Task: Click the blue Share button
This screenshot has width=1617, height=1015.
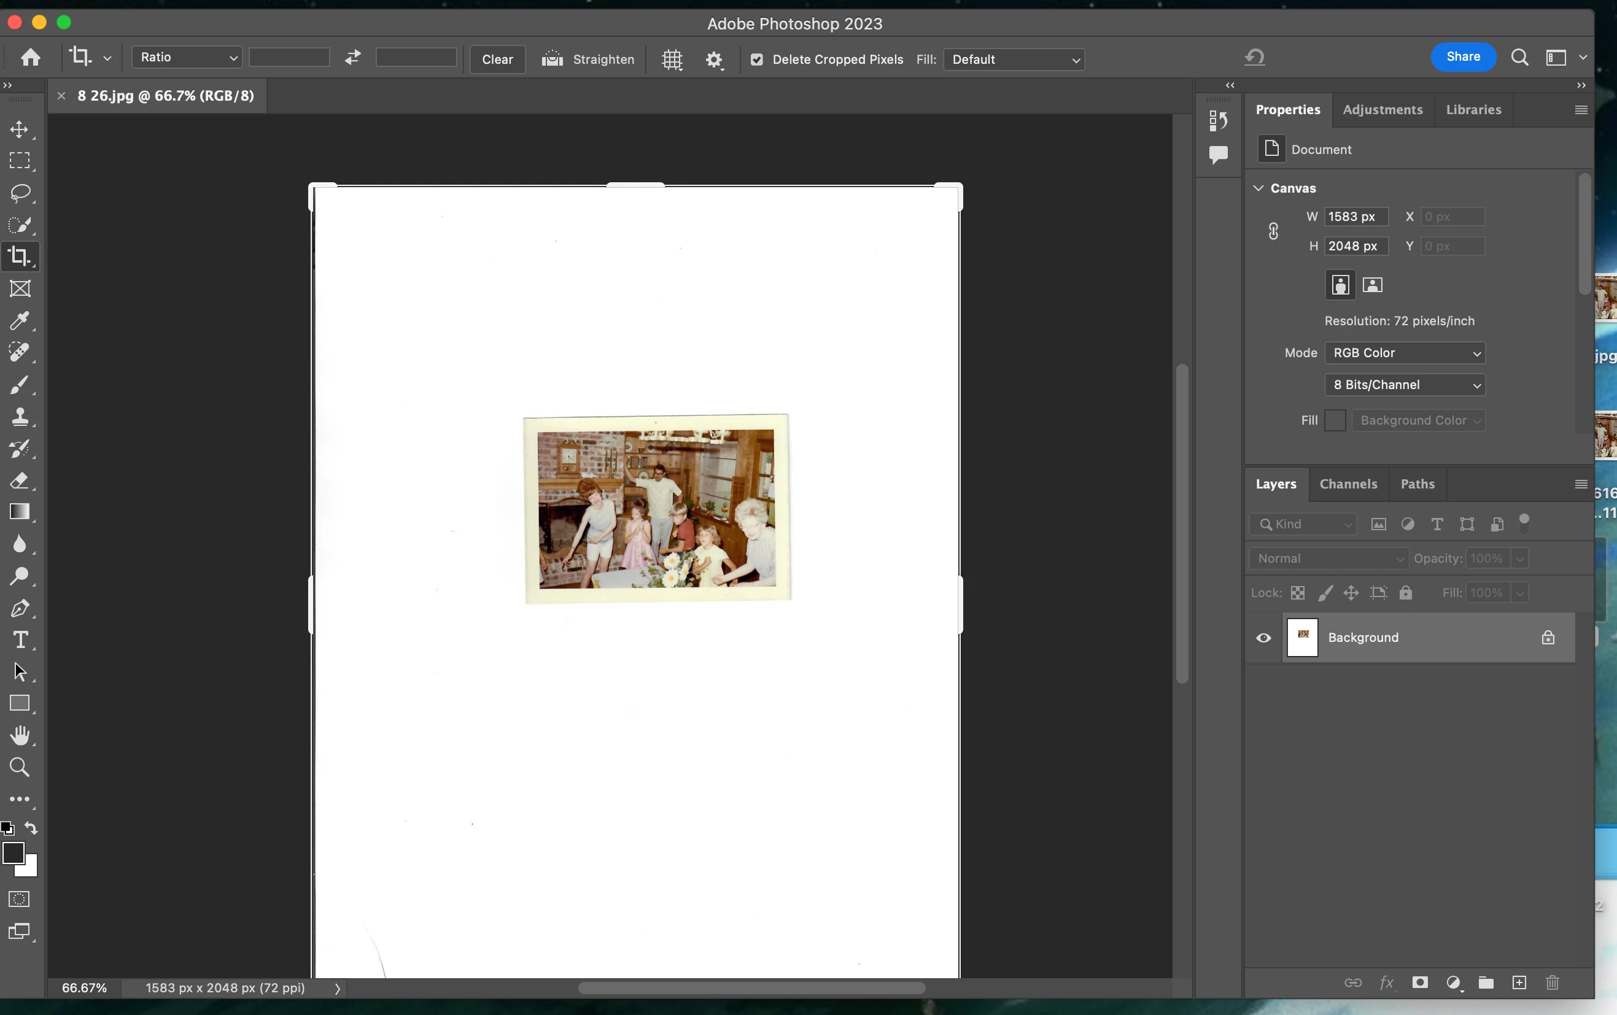Action: (x=1462, y=57)
